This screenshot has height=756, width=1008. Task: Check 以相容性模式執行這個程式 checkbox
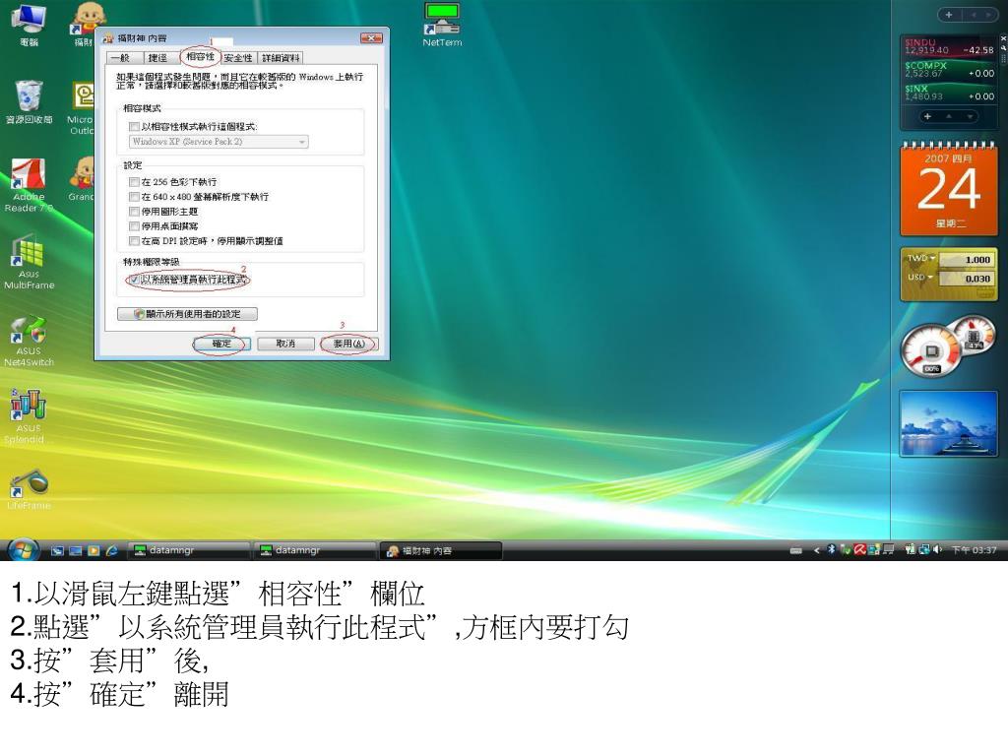[134, 127]
